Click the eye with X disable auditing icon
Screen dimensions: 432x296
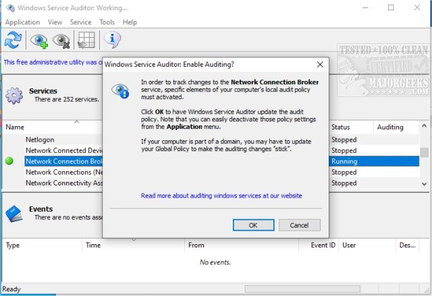point(61,40)
